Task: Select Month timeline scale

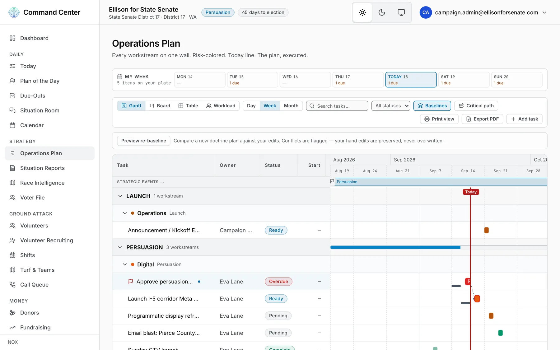Action: 291,106
